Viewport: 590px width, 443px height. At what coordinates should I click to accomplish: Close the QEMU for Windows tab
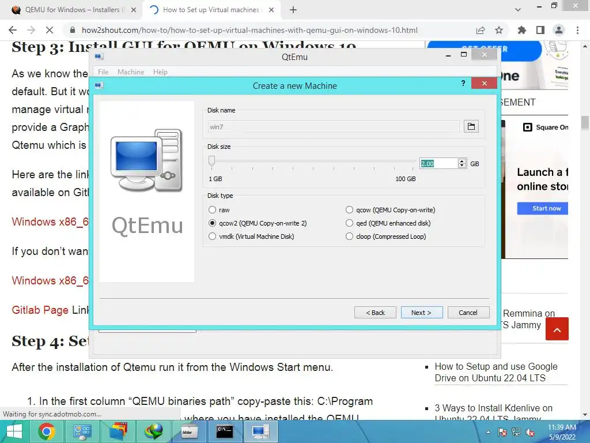pos(134,10)
